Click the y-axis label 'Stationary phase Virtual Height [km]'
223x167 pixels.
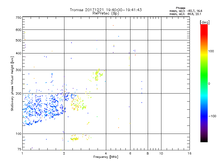pyautogui.click(x=12, y=84)
